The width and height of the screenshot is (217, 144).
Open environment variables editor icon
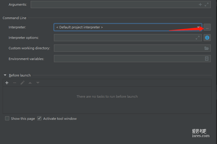[x=207, y=59]
